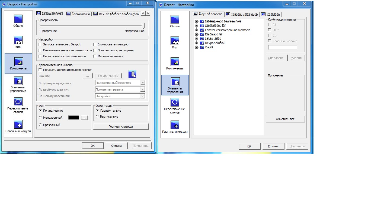Click the Удалить button
Viewport: 384px width, 200px height.
tap(297, 58)
